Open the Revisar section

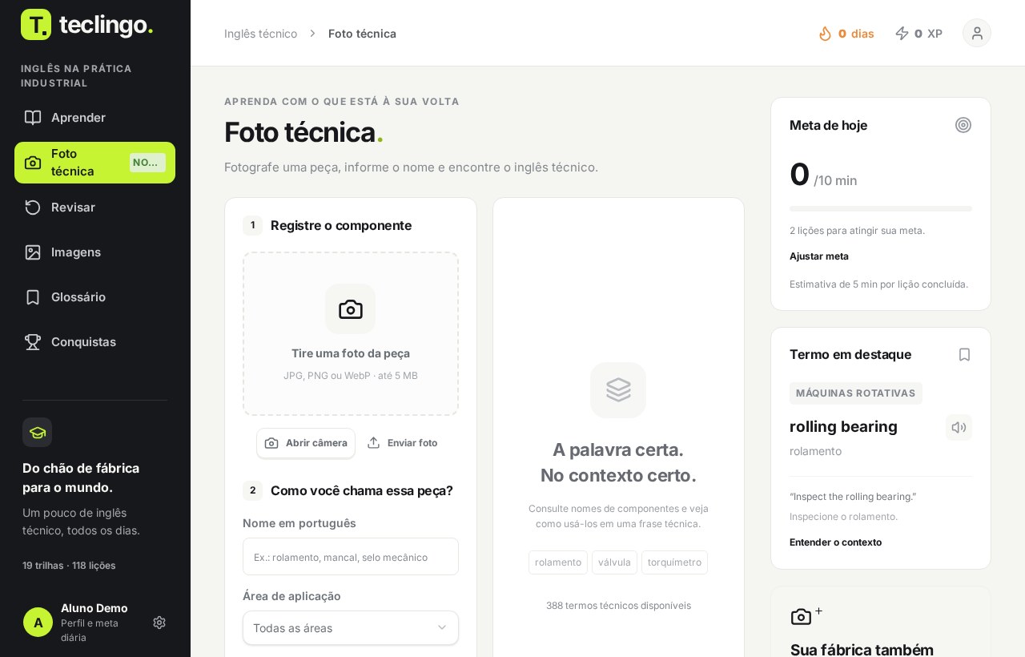click(94, 208)
